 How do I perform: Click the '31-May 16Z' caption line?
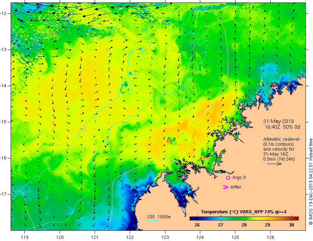pyautogui.click(x=276, y=154)
